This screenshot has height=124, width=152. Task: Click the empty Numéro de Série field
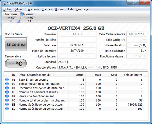77,40
